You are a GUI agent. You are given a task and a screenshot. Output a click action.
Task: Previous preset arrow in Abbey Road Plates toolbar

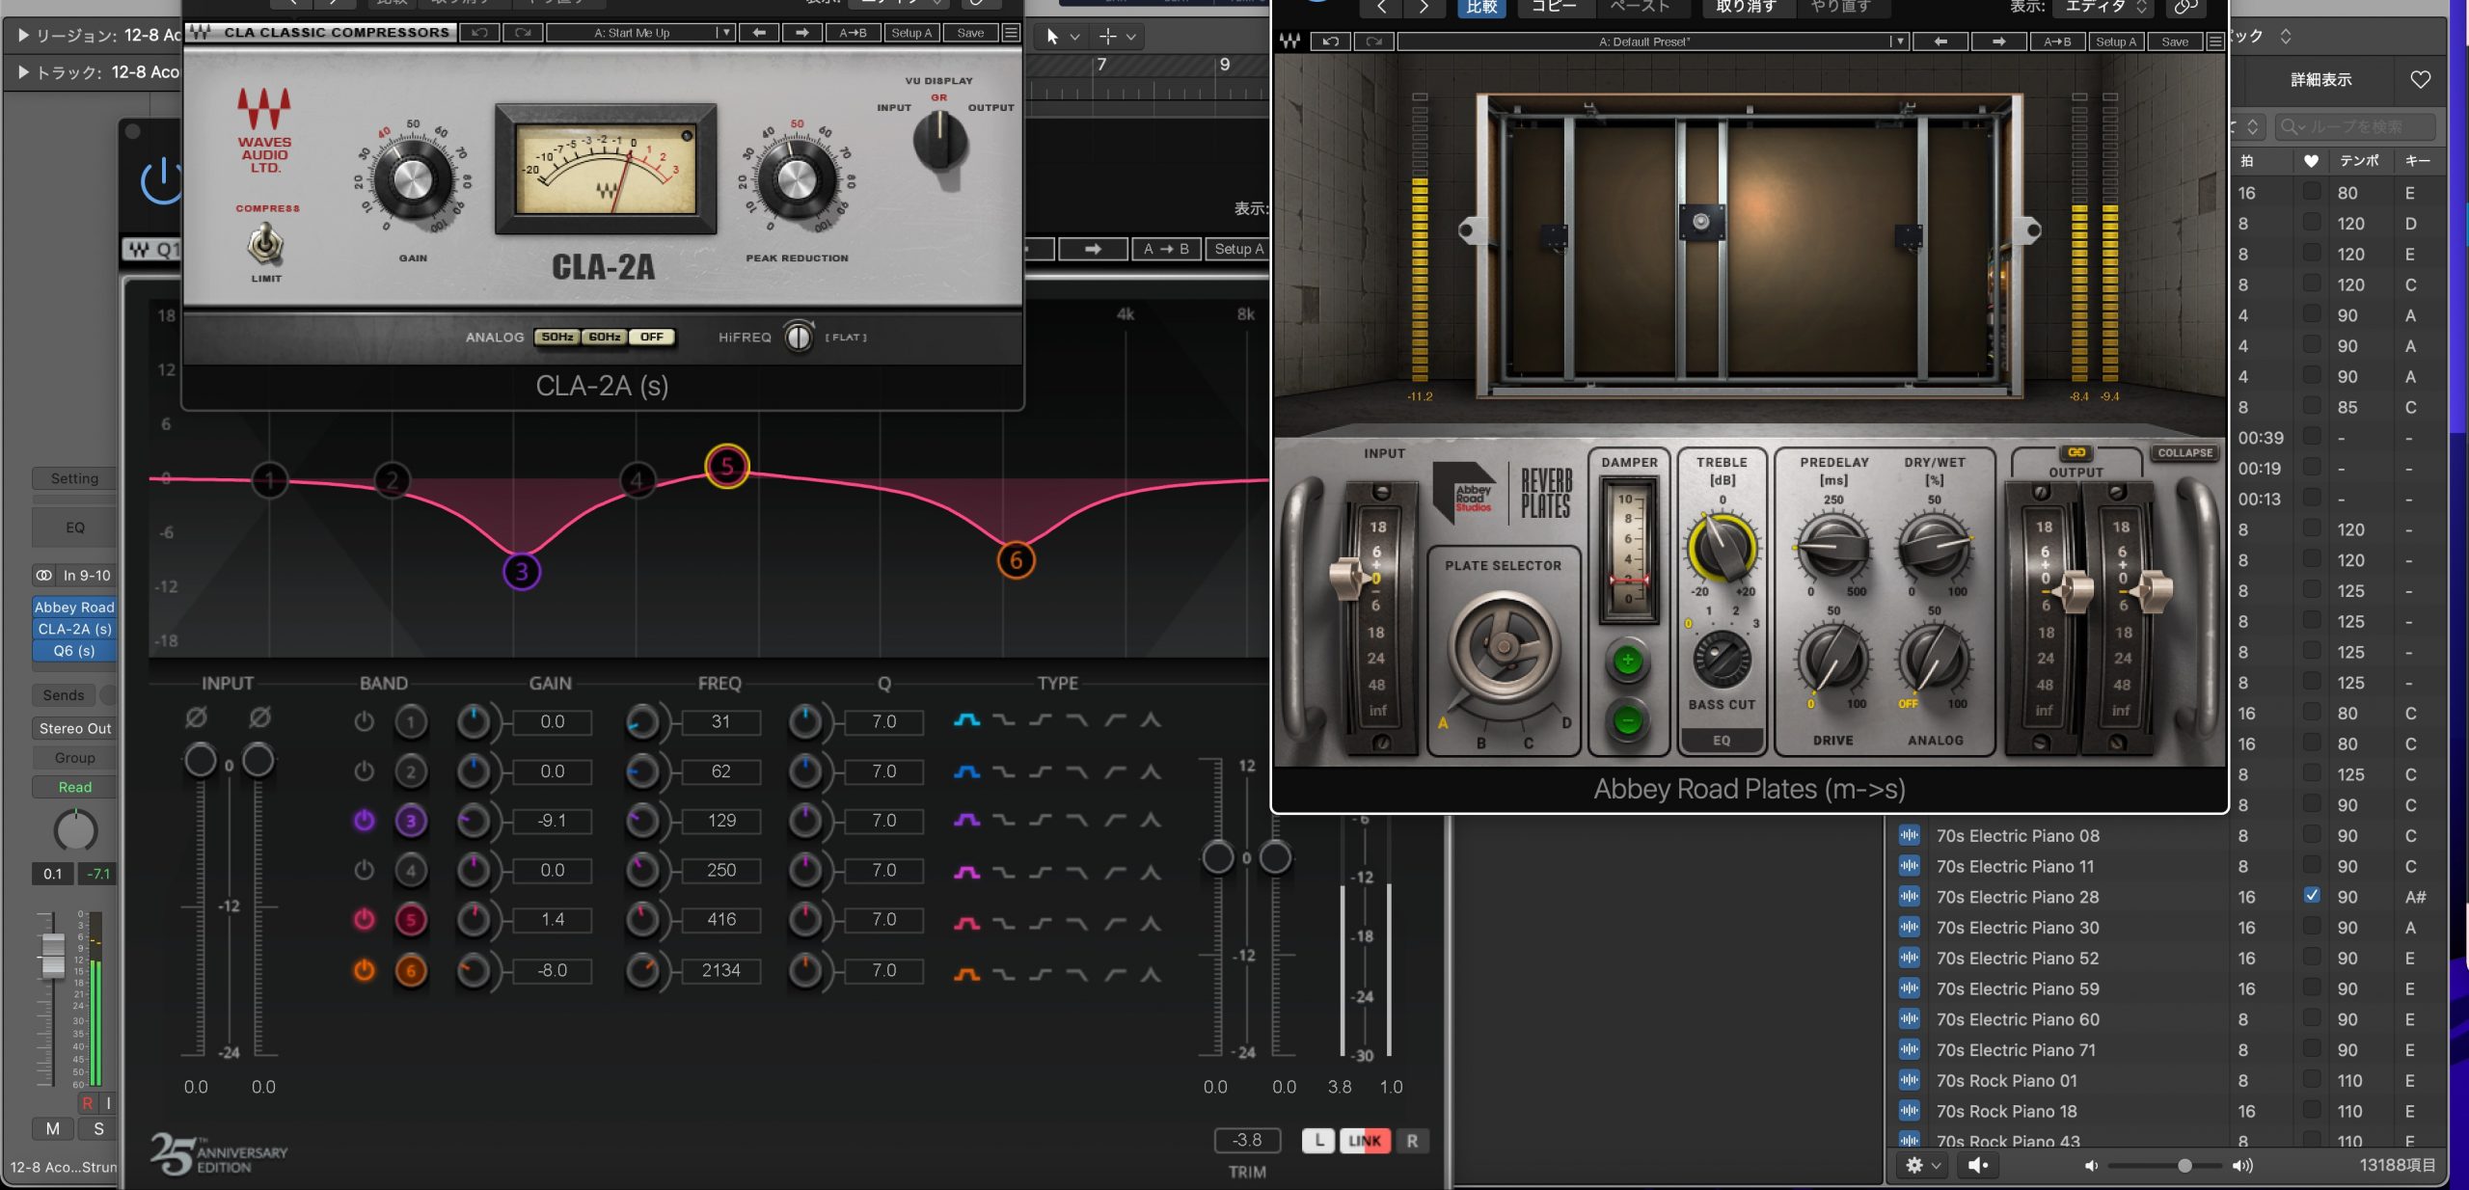[1940, 41]
